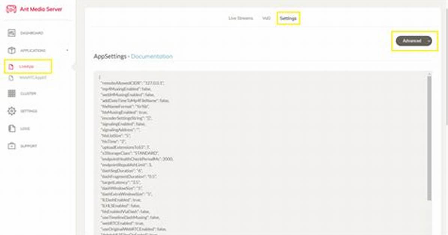This screenshot has width=448, height=235.
Task: Open the Applications menu item
Action: (33, 51)
